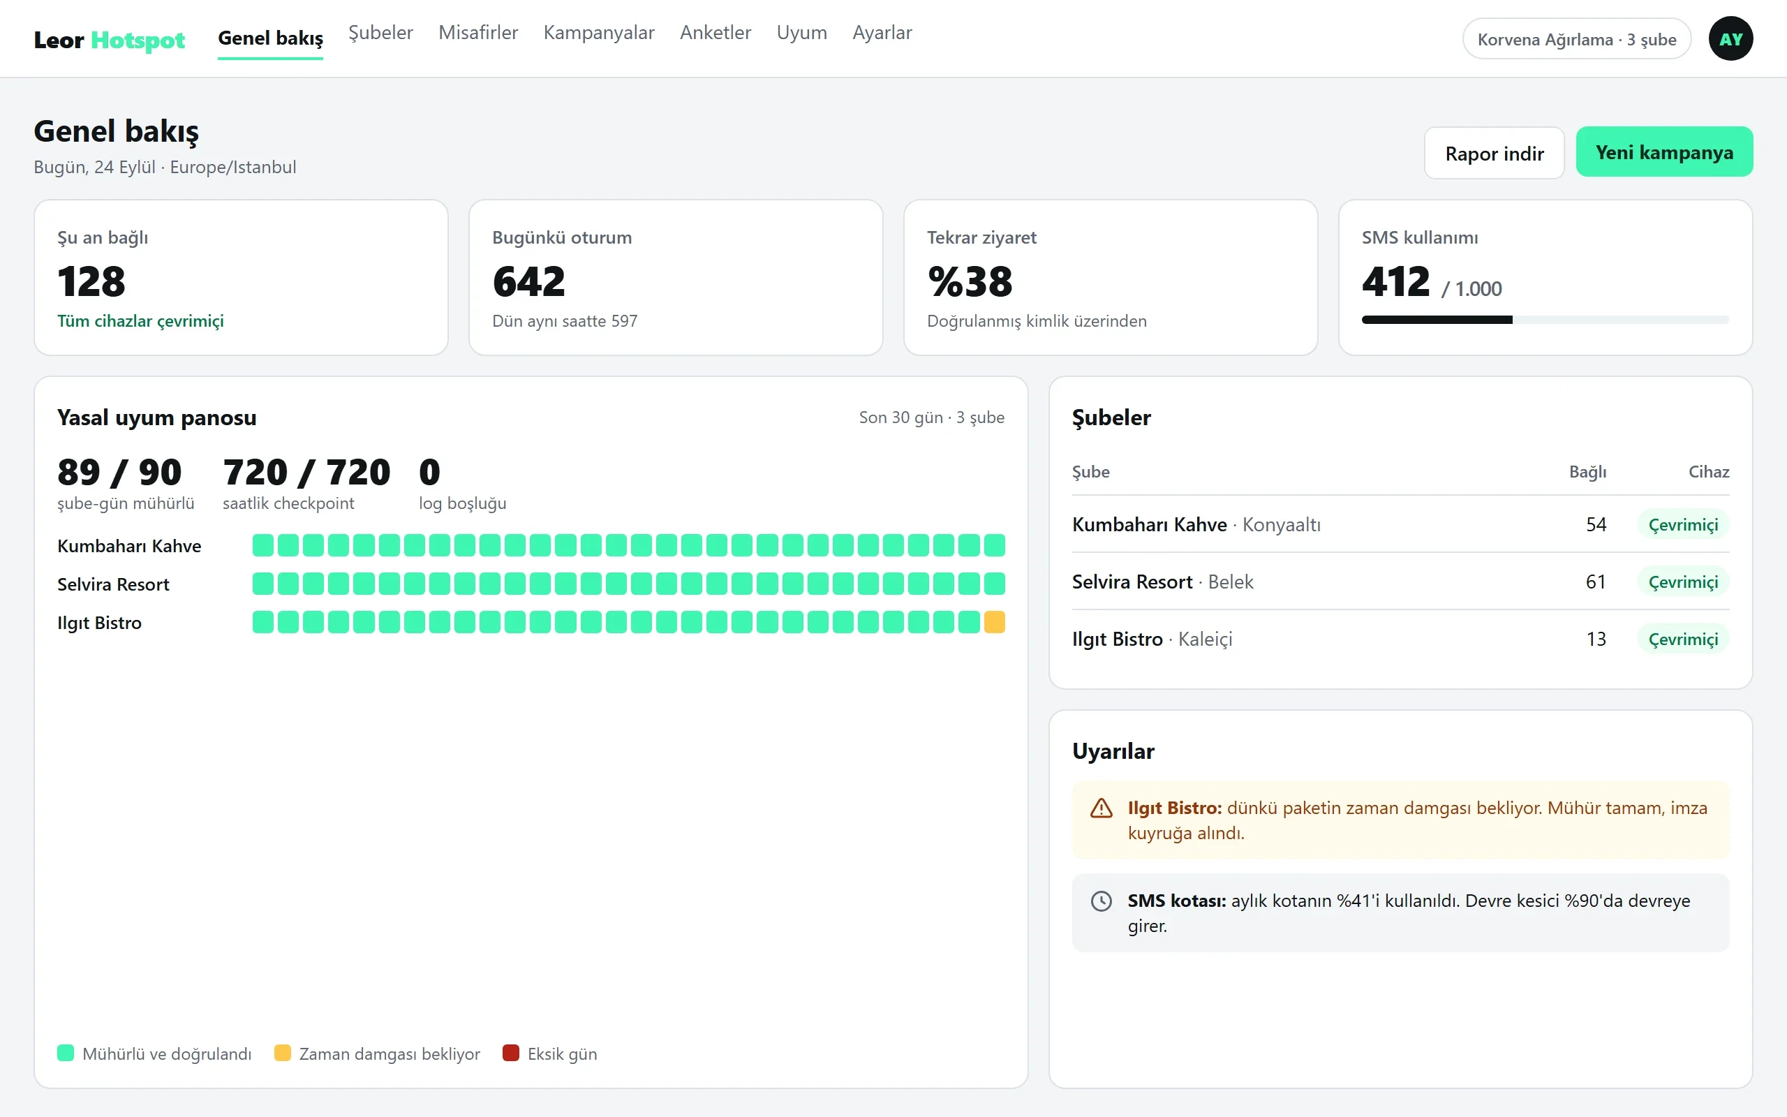Select the Kumbaharı Kahve · Konyaaltı row

[1400, 524]
